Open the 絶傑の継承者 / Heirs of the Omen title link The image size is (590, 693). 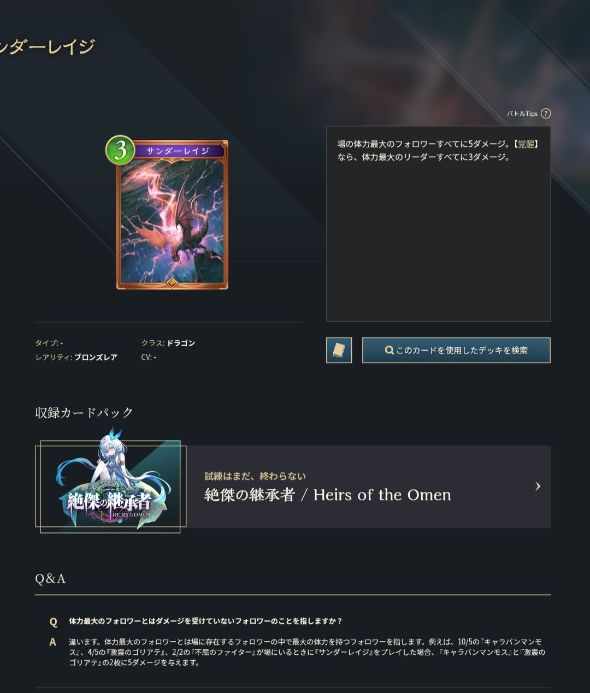(x=328, y=495)
